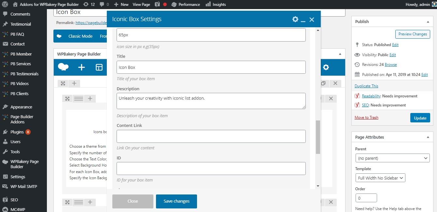This screenshot has height=212, width=437.
Task: Close the Iconic Box Settings dialog with X
Action: (312, 19)
